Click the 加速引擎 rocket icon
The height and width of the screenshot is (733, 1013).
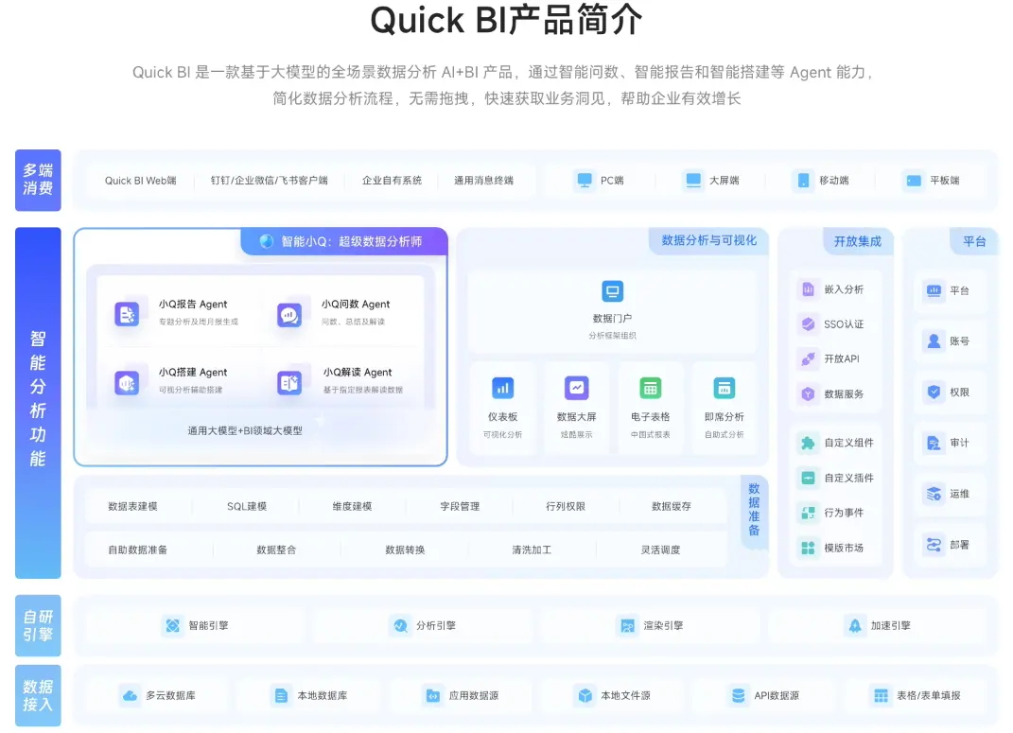pyautogui.click(x=855, y=626)
